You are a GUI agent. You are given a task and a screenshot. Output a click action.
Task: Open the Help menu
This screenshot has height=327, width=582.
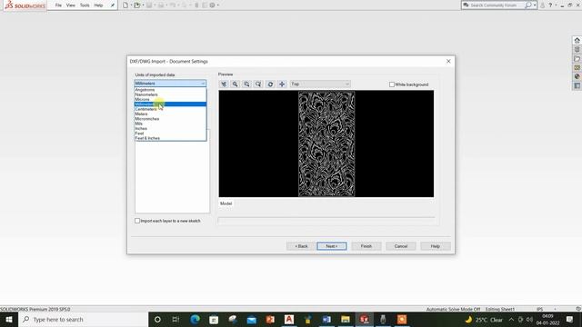98,5
